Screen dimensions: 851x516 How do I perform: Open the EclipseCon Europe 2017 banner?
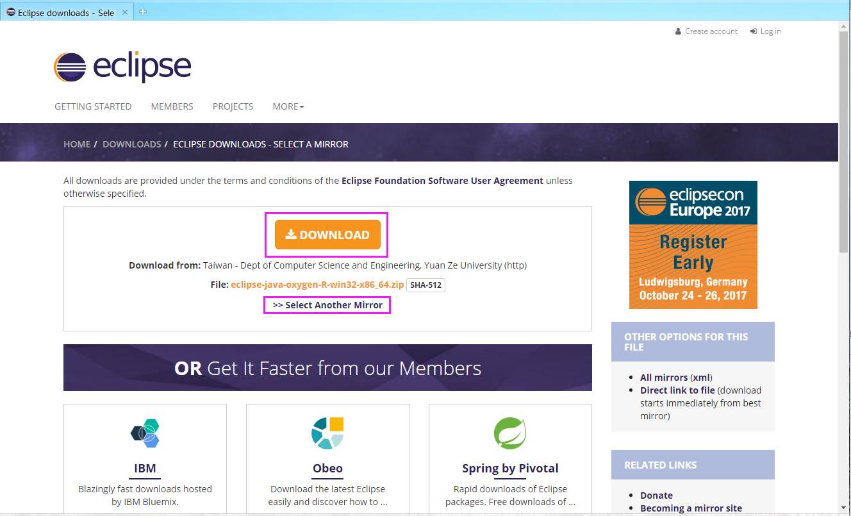693,245
